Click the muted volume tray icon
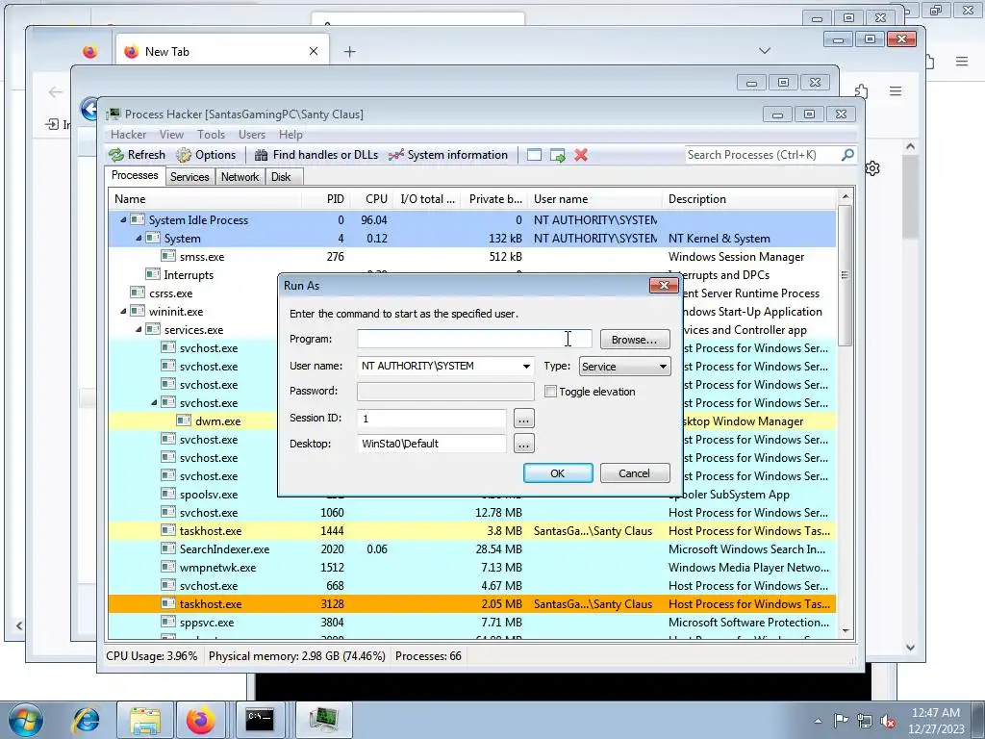Viewport: 985px width, 739px height. (x=888, y=722)
